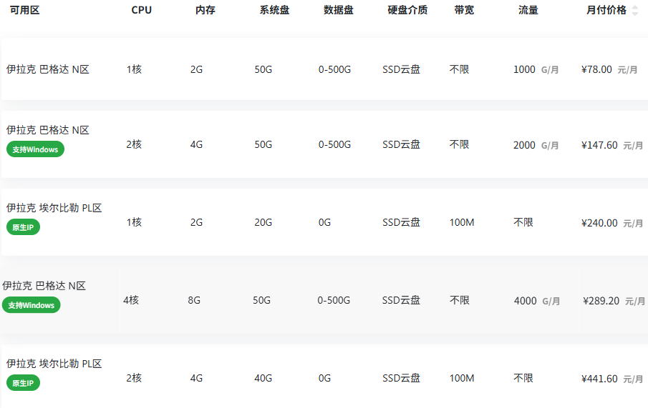Select the 内存 column header
Image resolution: width=648 pixels, height=408 pixels.
coord(205,10)
